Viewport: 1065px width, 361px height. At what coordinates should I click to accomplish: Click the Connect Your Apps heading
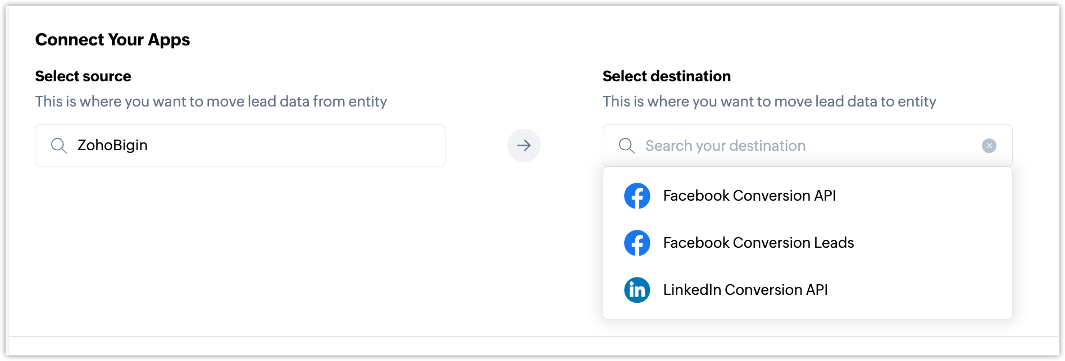[112, 40]
